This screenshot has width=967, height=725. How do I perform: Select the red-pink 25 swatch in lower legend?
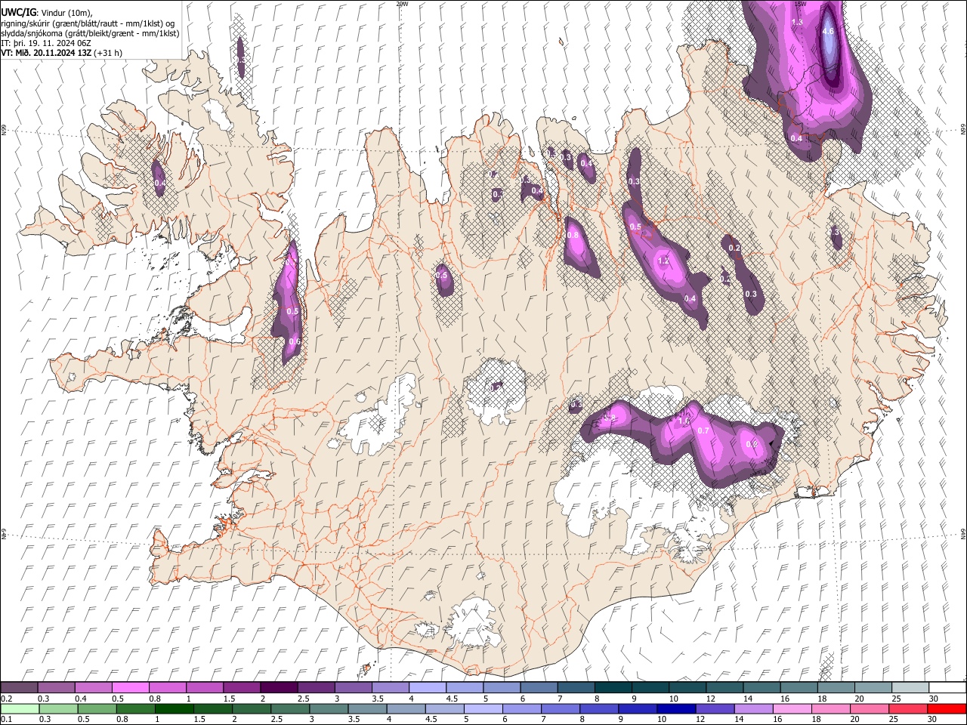pyautogui.click(x=909, y=708)
